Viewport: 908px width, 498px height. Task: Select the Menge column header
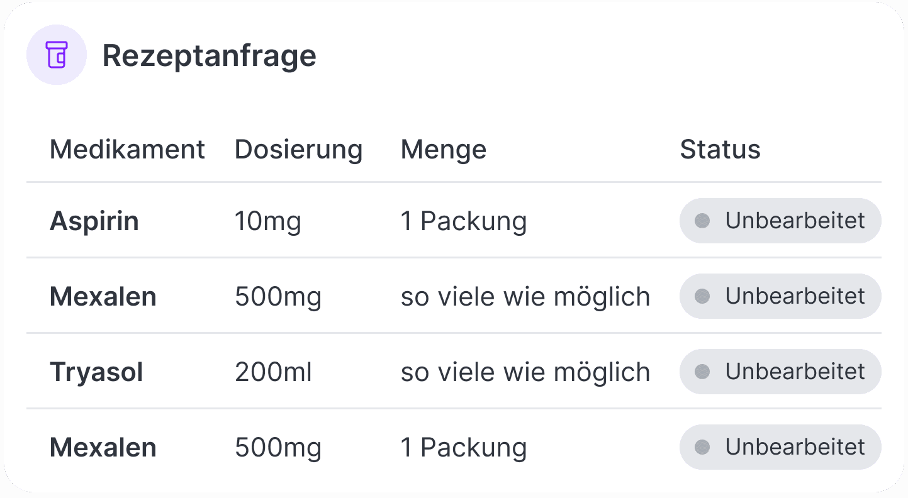point(444,149)
